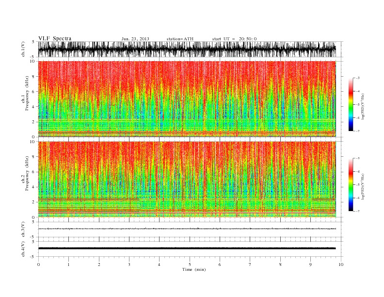Click the ch.2 "Frequency (kHz)" axis label
The height and width of the screenshot is (297, 384).
click(x=27, y=174)
